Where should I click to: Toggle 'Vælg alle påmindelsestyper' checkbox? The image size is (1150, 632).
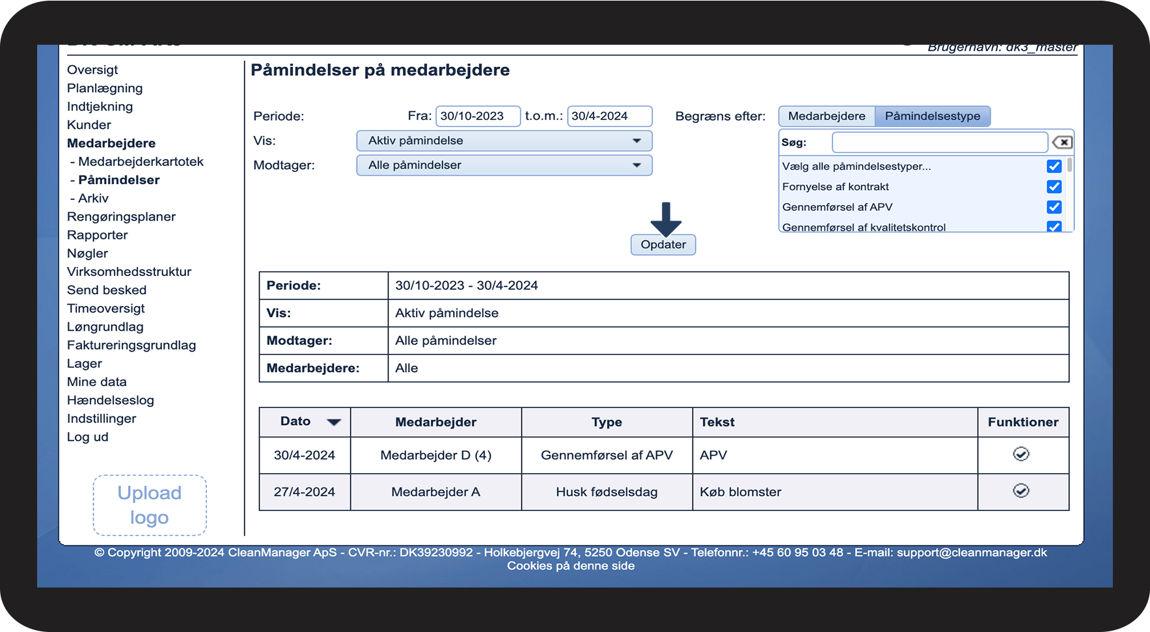click(x=1054, y=167)
